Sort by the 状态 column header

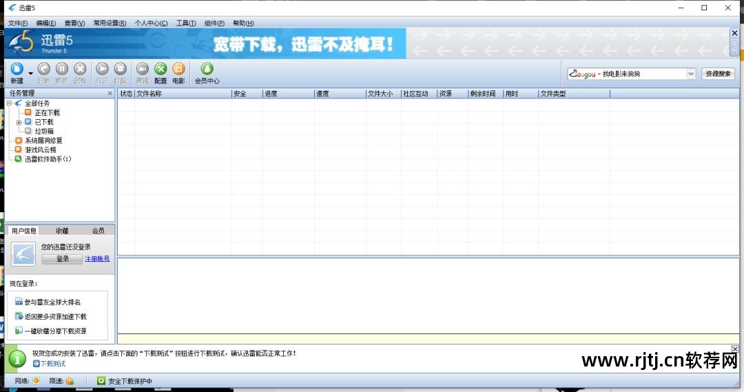click(x=126, y=94)
